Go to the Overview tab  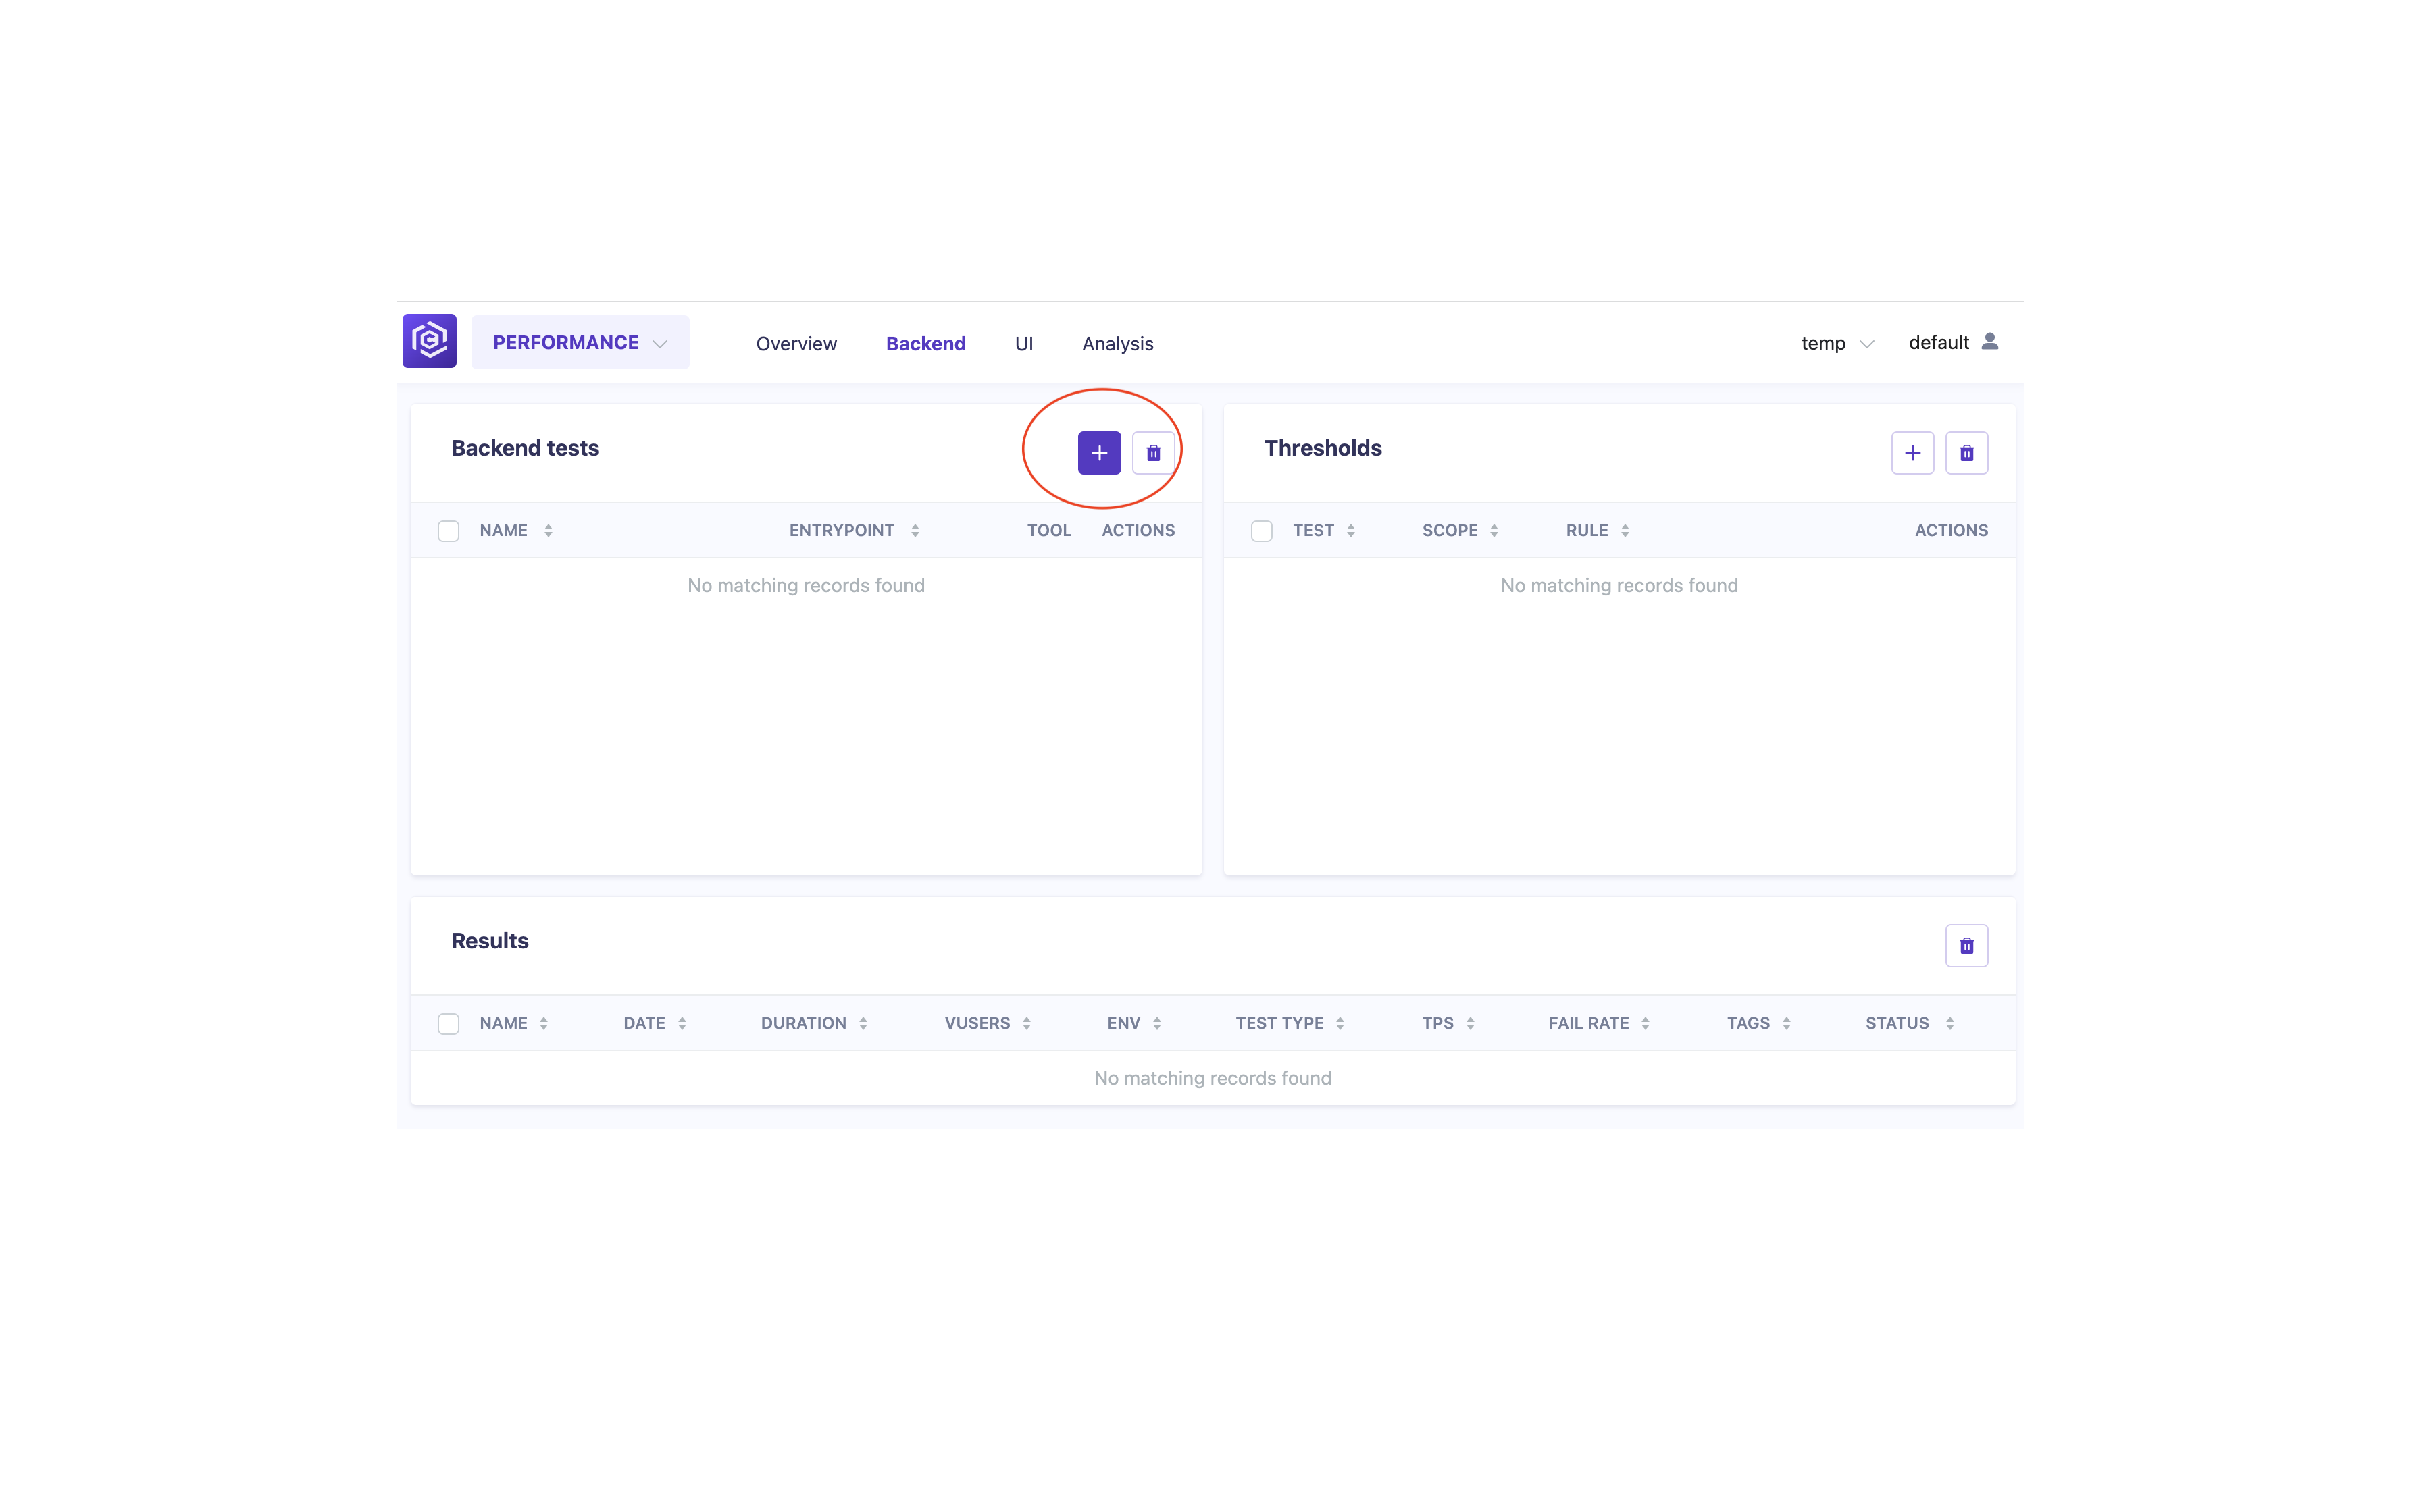(796, 343)
